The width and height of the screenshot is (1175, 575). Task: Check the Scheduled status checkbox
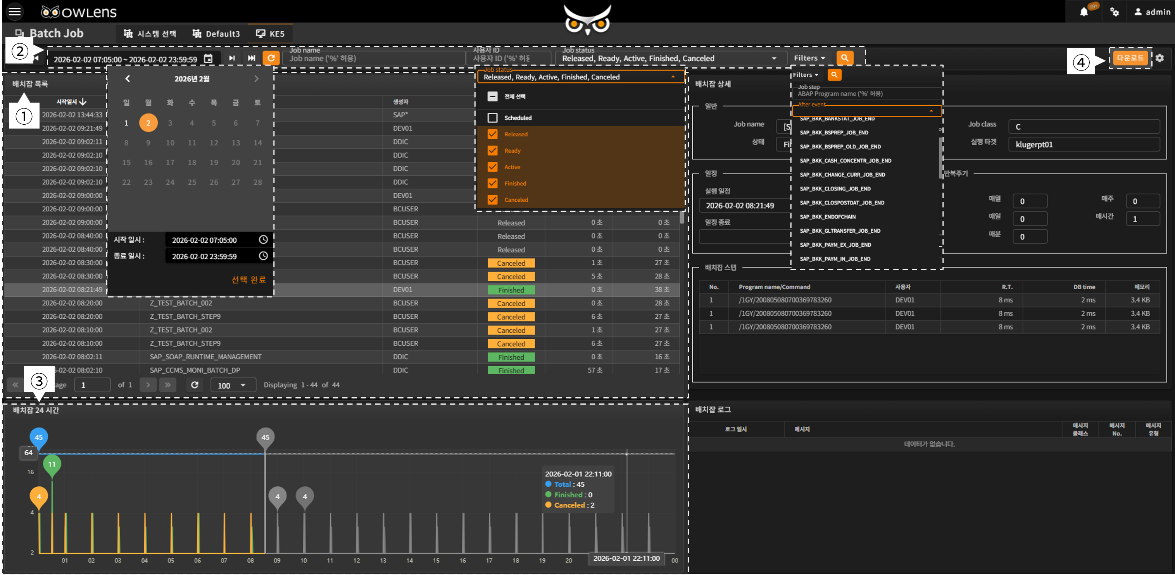point(492,118)
